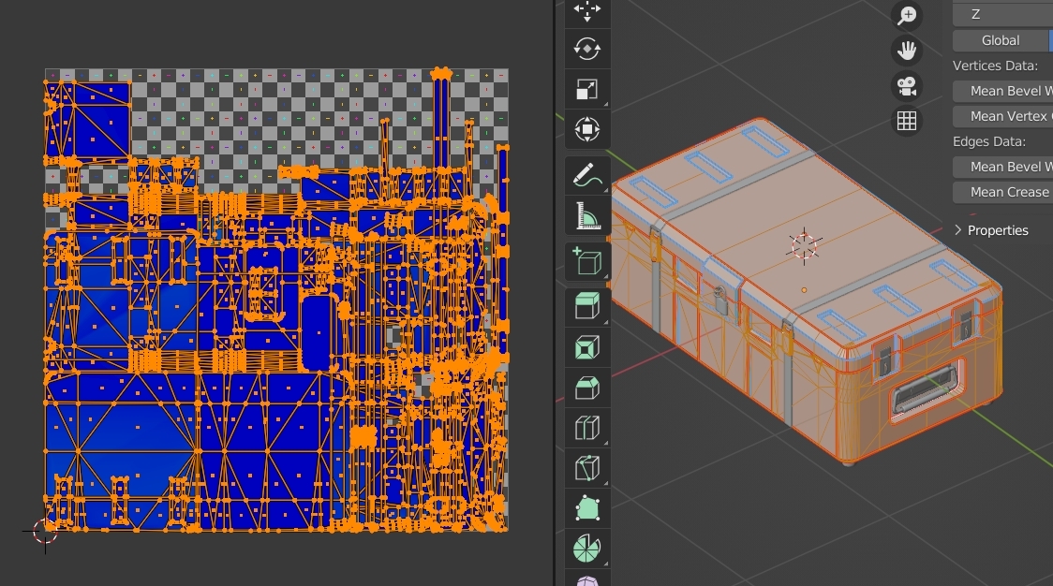The width and height of the screenshot is (1053, 586).
Task: Select the Transform tool
Action: coord(587,129)
